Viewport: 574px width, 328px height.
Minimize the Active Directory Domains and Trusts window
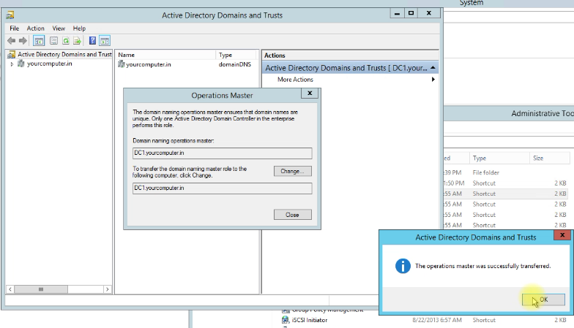[x=397, y=13]
